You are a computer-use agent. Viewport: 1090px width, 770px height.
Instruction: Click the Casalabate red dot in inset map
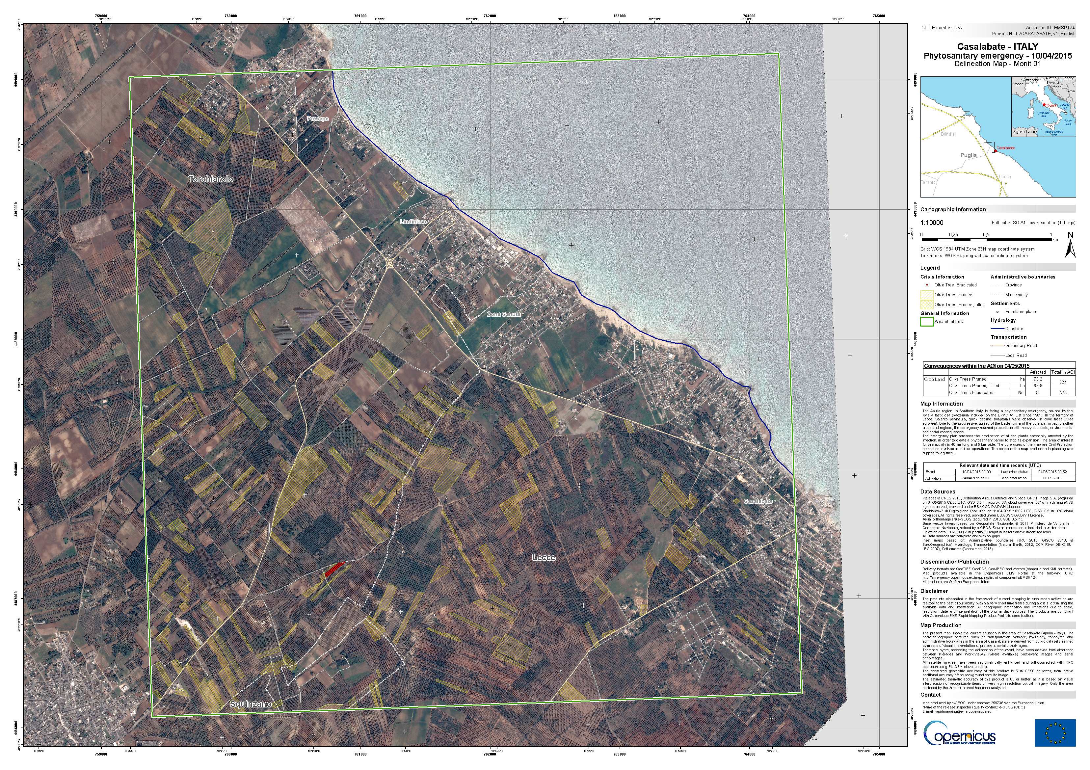(995, 151)
